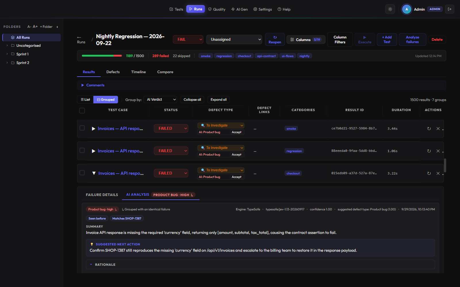
Task: Open the Help menu item
Action: point(284,9)
